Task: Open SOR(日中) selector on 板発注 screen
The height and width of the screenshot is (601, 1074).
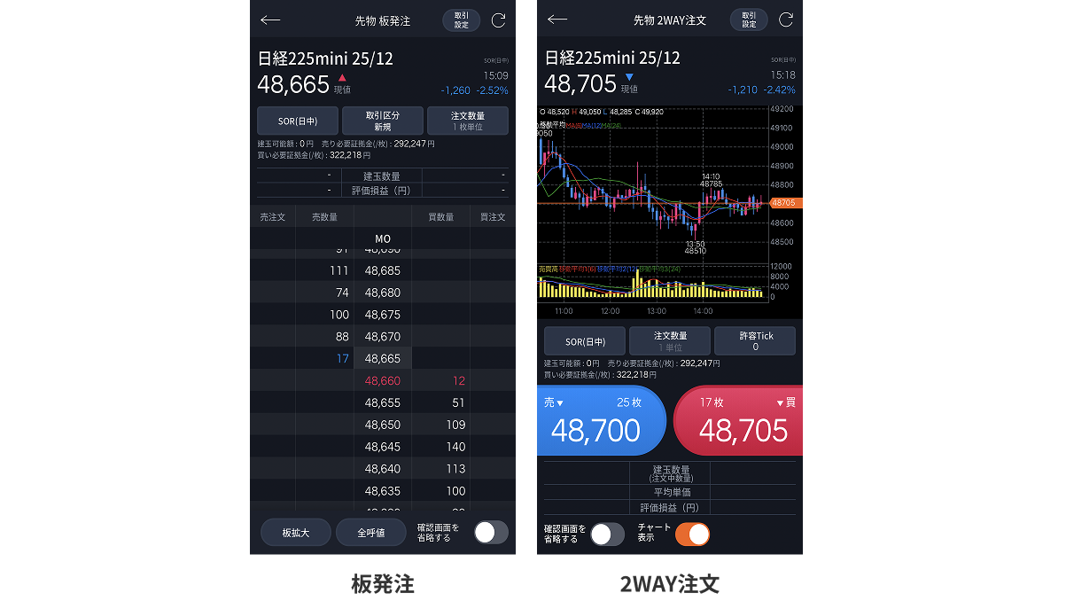Action: (x=298, y=121)
